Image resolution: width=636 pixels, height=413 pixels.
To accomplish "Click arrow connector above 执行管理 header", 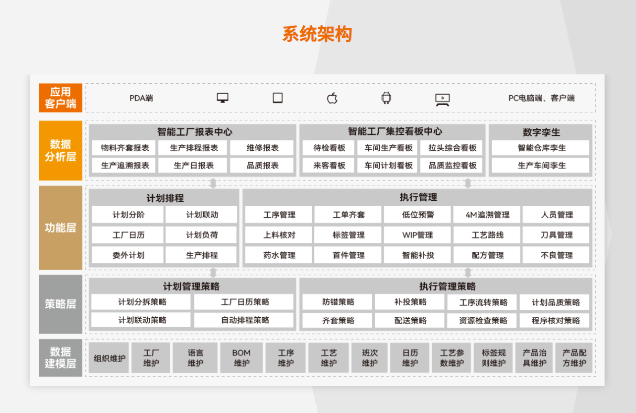I will coord(468,183).
